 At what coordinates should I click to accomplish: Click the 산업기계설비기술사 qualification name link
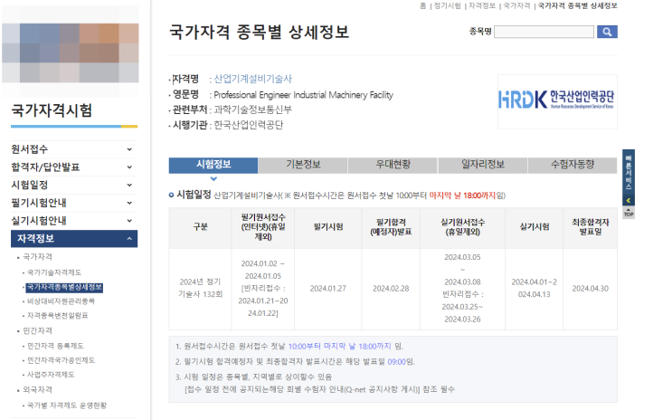[x=253, y=79]
